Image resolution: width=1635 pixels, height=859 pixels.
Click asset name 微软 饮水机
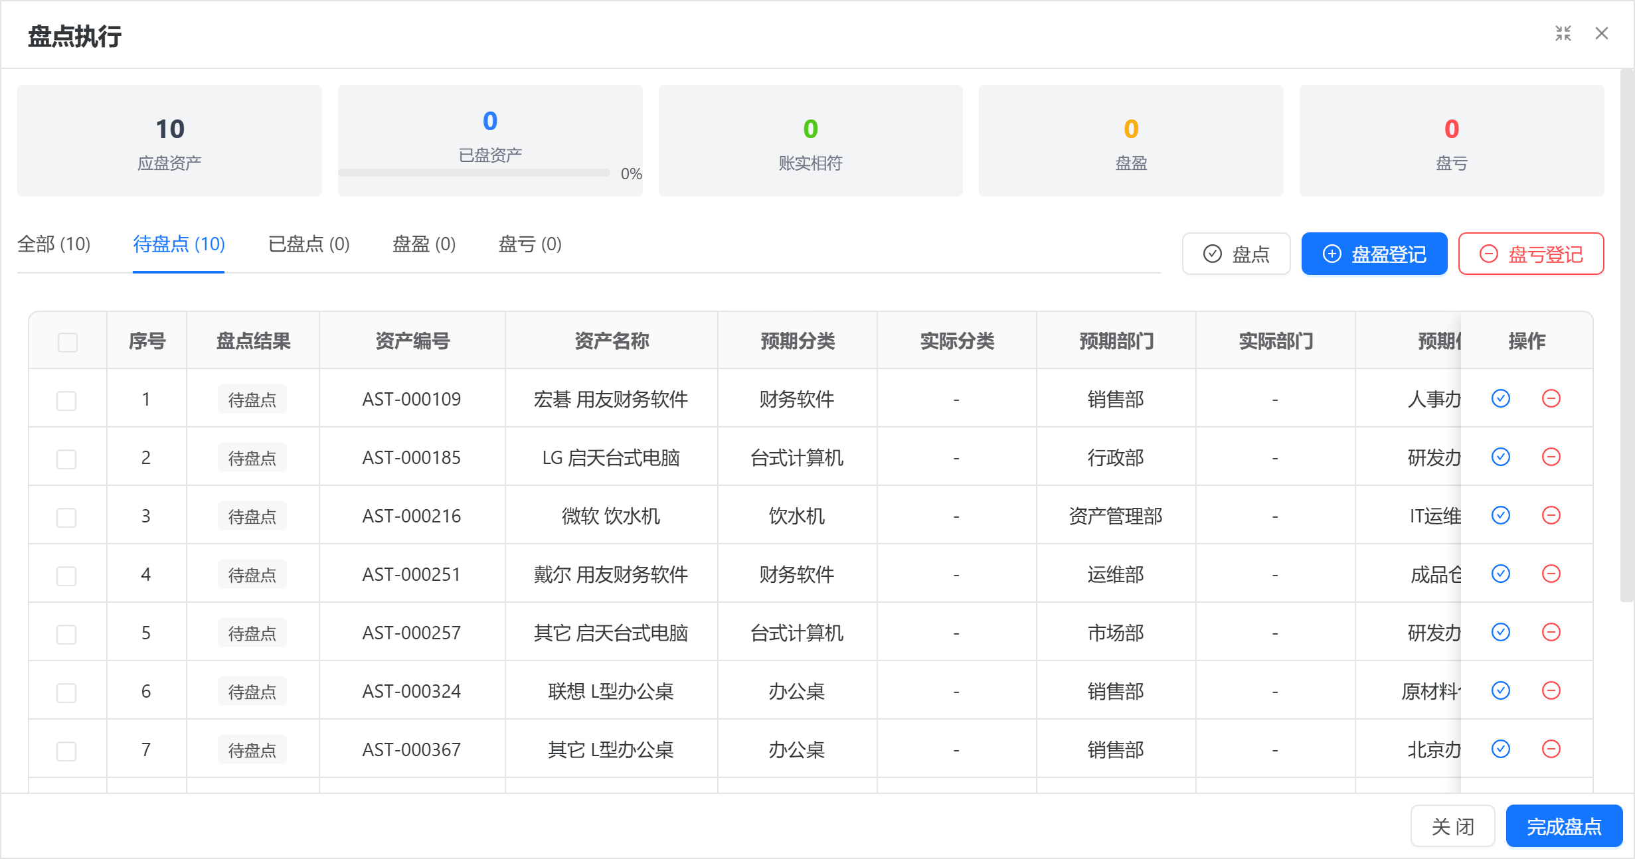[611, 516]
